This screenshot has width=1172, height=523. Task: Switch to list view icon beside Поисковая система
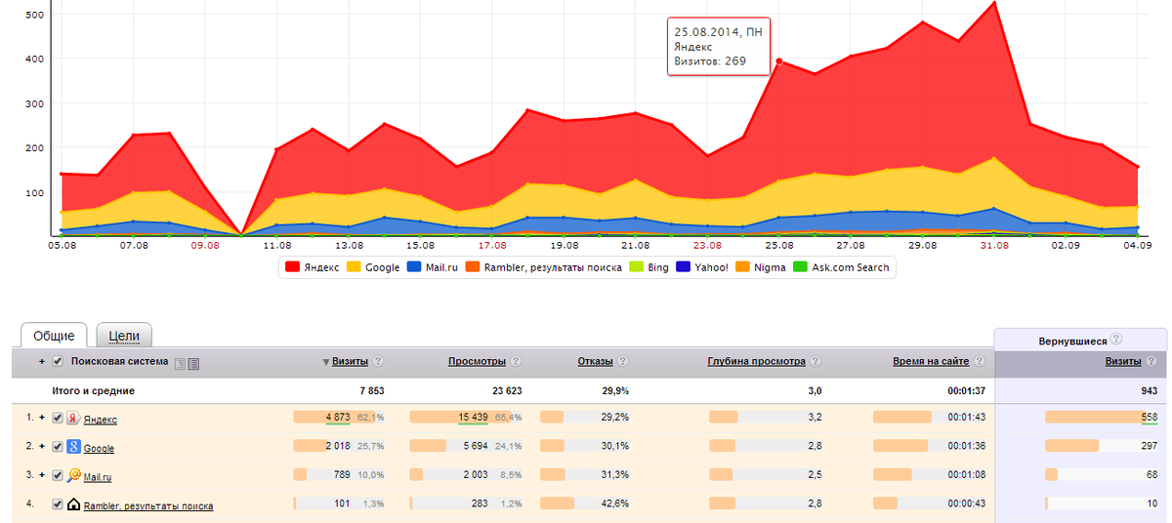coord(193,363)
